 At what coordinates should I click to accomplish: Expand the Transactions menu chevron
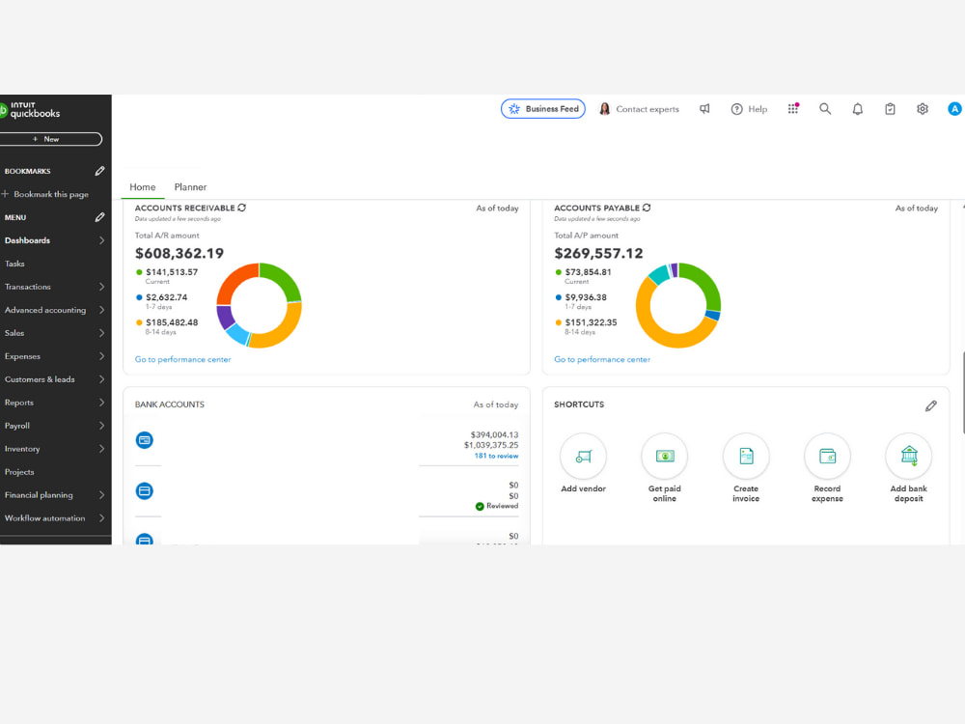pos(101,287)
